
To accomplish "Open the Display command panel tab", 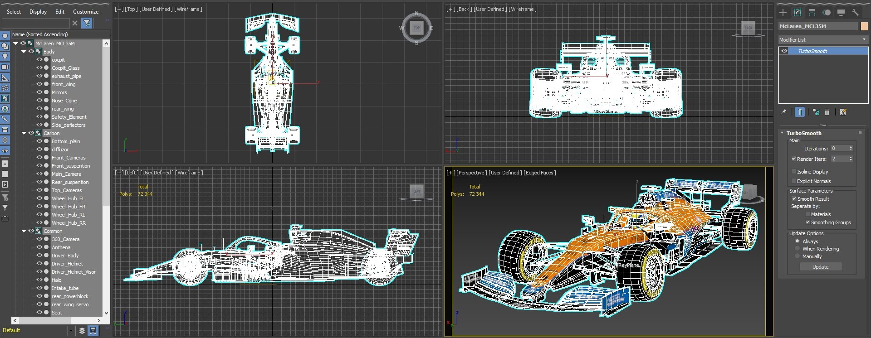I will tap(841, 13).
